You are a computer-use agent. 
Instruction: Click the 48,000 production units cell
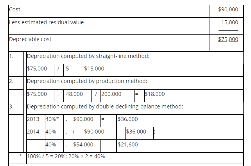[x=74, y=94]
